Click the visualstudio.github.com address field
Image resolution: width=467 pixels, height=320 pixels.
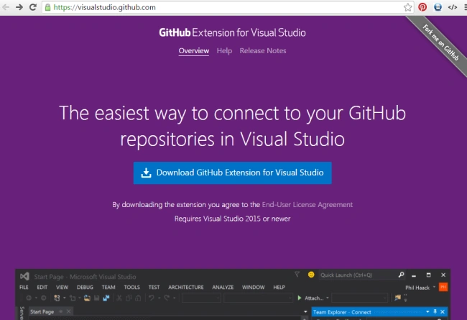click(228, 7)
